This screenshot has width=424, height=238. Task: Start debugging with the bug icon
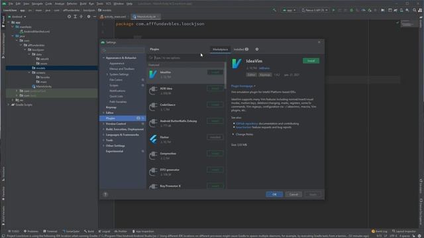(x=352, y=11)
